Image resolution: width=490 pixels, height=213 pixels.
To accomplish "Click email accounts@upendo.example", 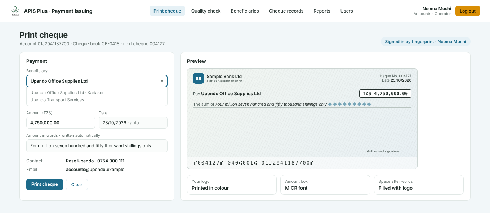I will (95, 170).
